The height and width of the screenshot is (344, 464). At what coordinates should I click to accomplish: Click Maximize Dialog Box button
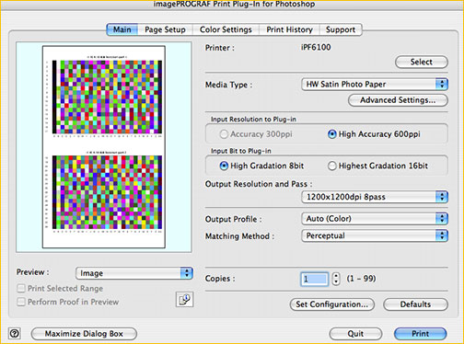click(x=84, y=334)
